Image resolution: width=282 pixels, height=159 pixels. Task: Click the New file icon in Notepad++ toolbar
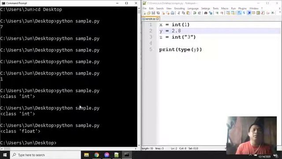click(145, 13)
